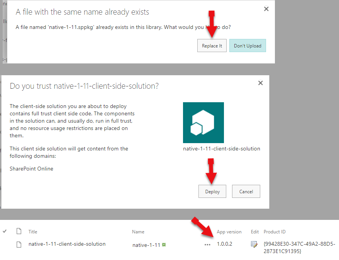Click the Replace It button
The width and height of the screenshot is (339, 260).
(212, 46)
